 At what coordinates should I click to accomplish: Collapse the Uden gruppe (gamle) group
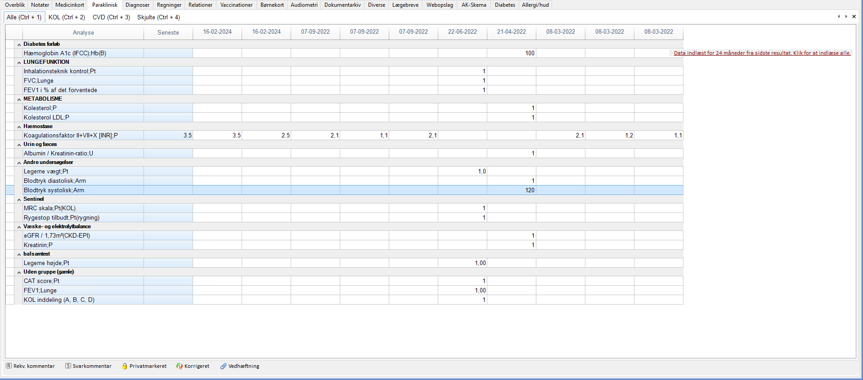pyautogui.click(x=19, y=272)
